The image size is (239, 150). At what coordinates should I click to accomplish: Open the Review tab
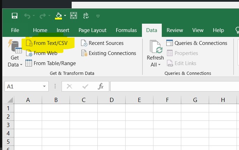175,30
